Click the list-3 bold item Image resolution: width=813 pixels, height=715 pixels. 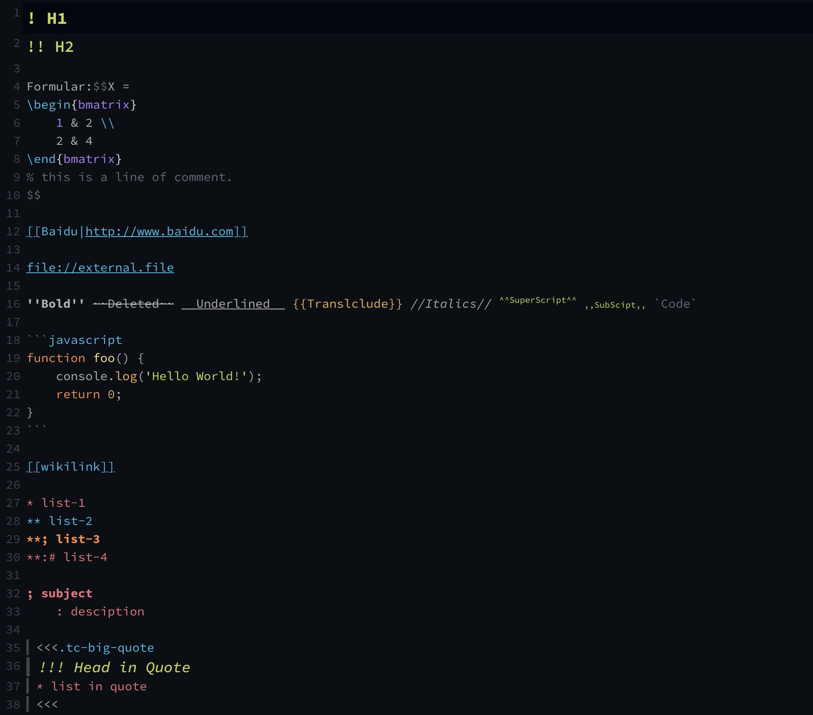click(78, 539)
